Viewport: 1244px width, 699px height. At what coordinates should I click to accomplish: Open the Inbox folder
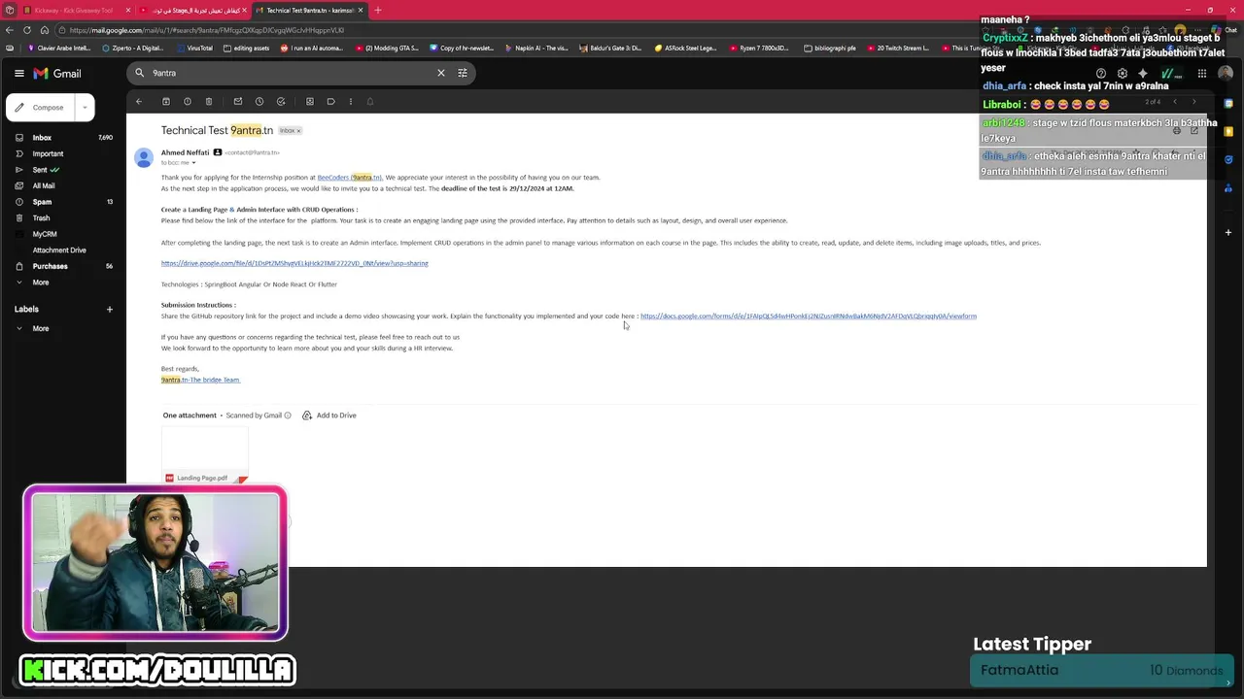coord(63,138)
